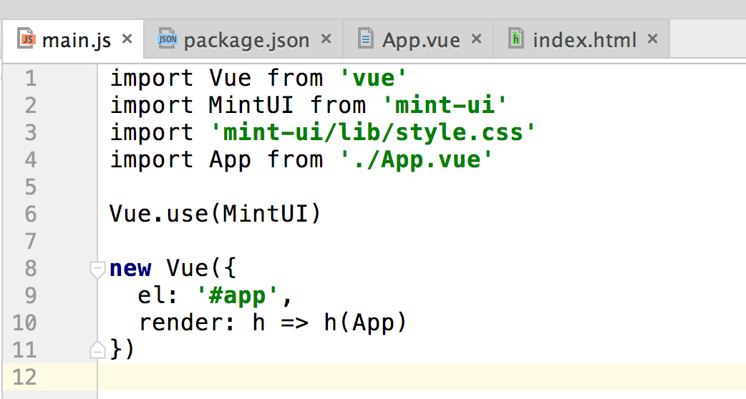This screenshot has width=746, height=399.
Task: Click 'App' identifier in line 4 import
Action: click(x=230, y=161)
